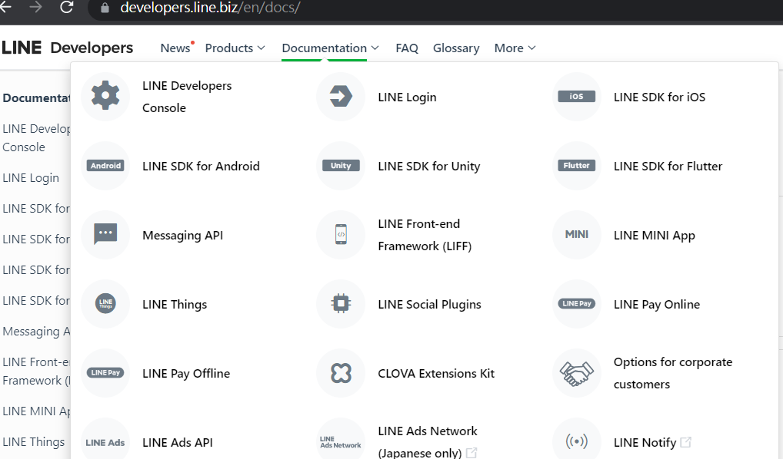Click the LINE Ads Network icon

[x=341, y=442]
